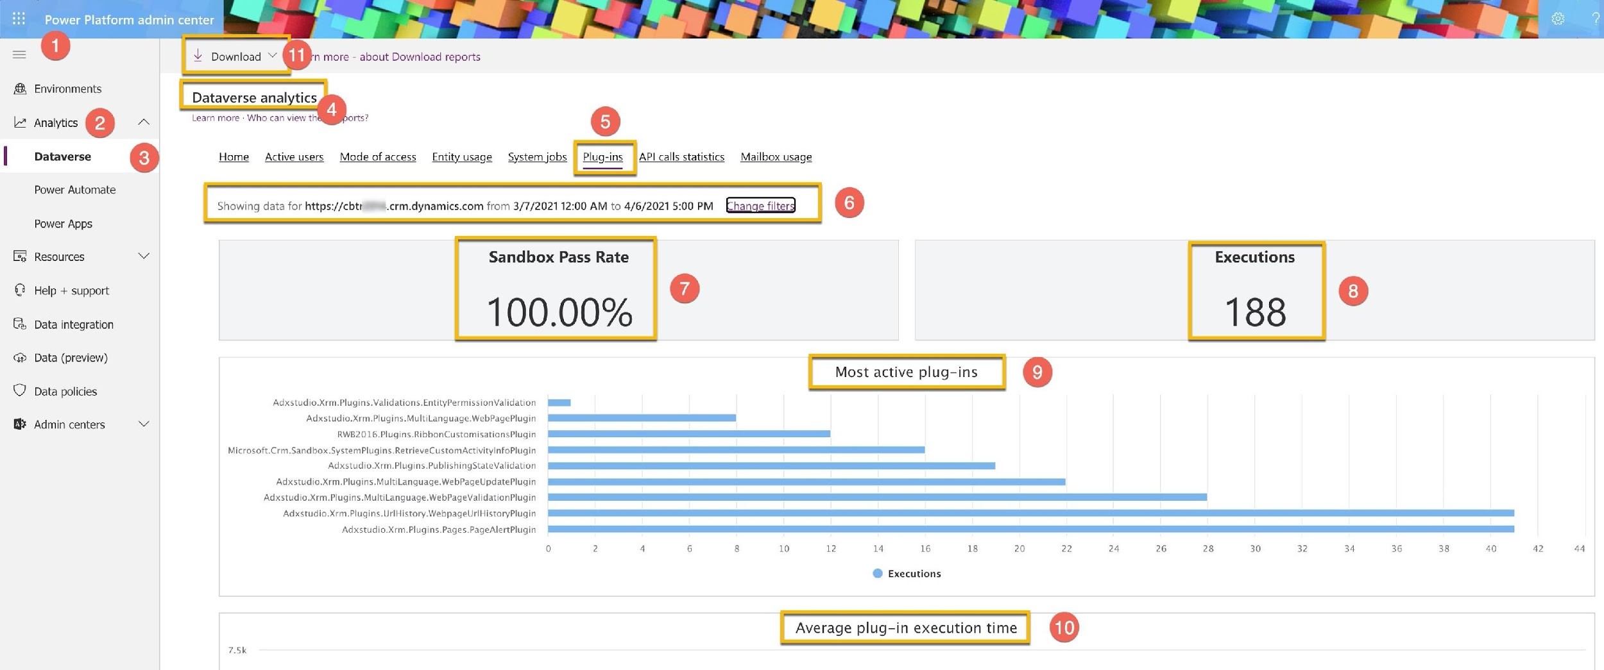1604x670 pixels.
Task: Open Power Automate analytics
Action: [75, 190]
